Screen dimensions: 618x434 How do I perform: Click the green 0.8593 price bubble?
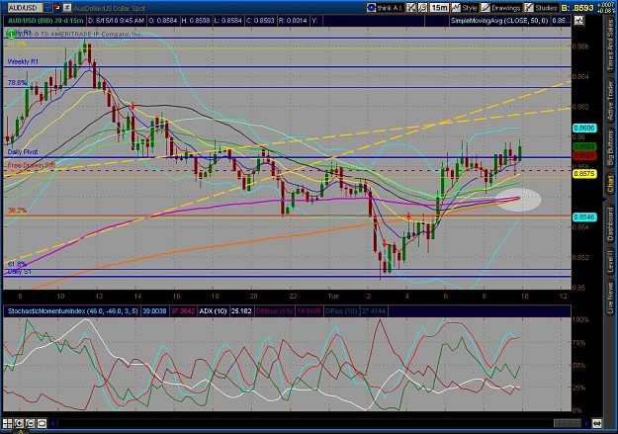click(x=584, y=146)
